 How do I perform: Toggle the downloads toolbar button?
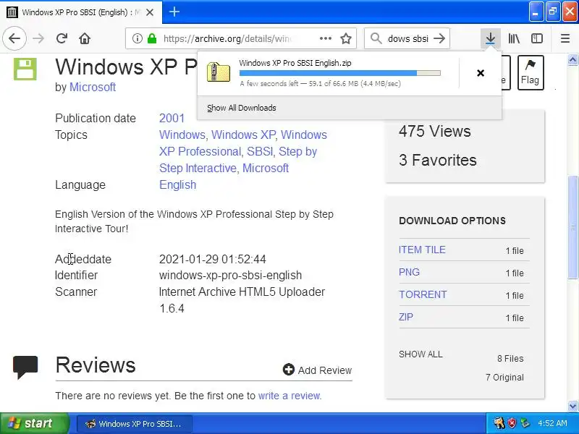[491, 38]
